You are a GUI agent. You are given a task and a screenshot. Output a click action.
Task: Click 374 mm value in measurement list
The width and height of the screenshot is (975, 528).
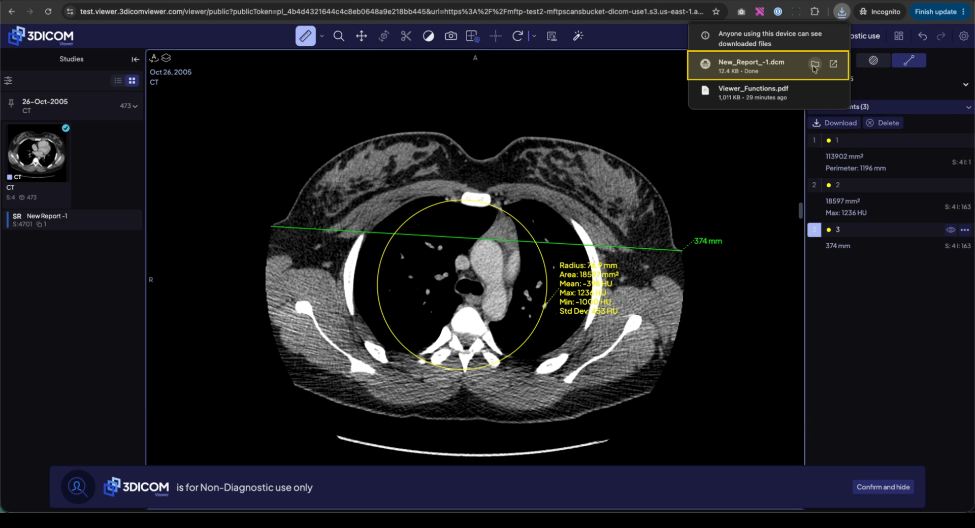pos(838,246)
